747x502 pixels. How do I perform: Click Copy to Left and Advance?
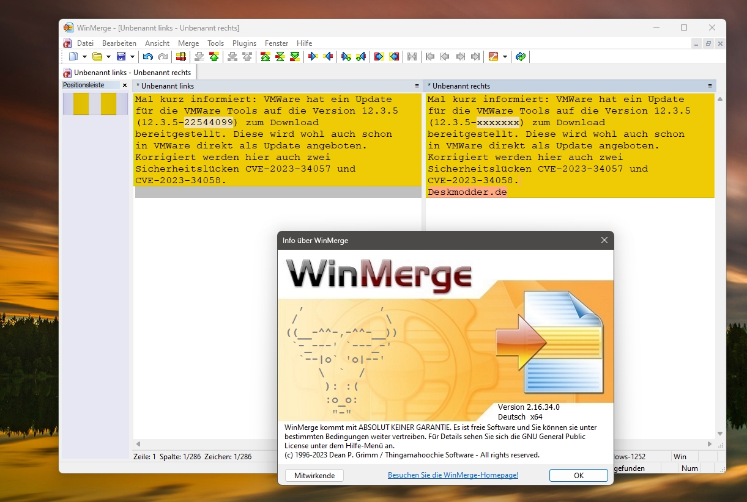361,57
